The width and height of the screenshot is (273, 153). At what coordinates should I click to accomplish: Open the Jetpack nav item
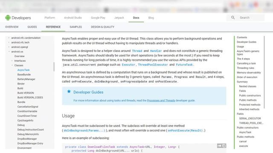(x=119, y=18)
